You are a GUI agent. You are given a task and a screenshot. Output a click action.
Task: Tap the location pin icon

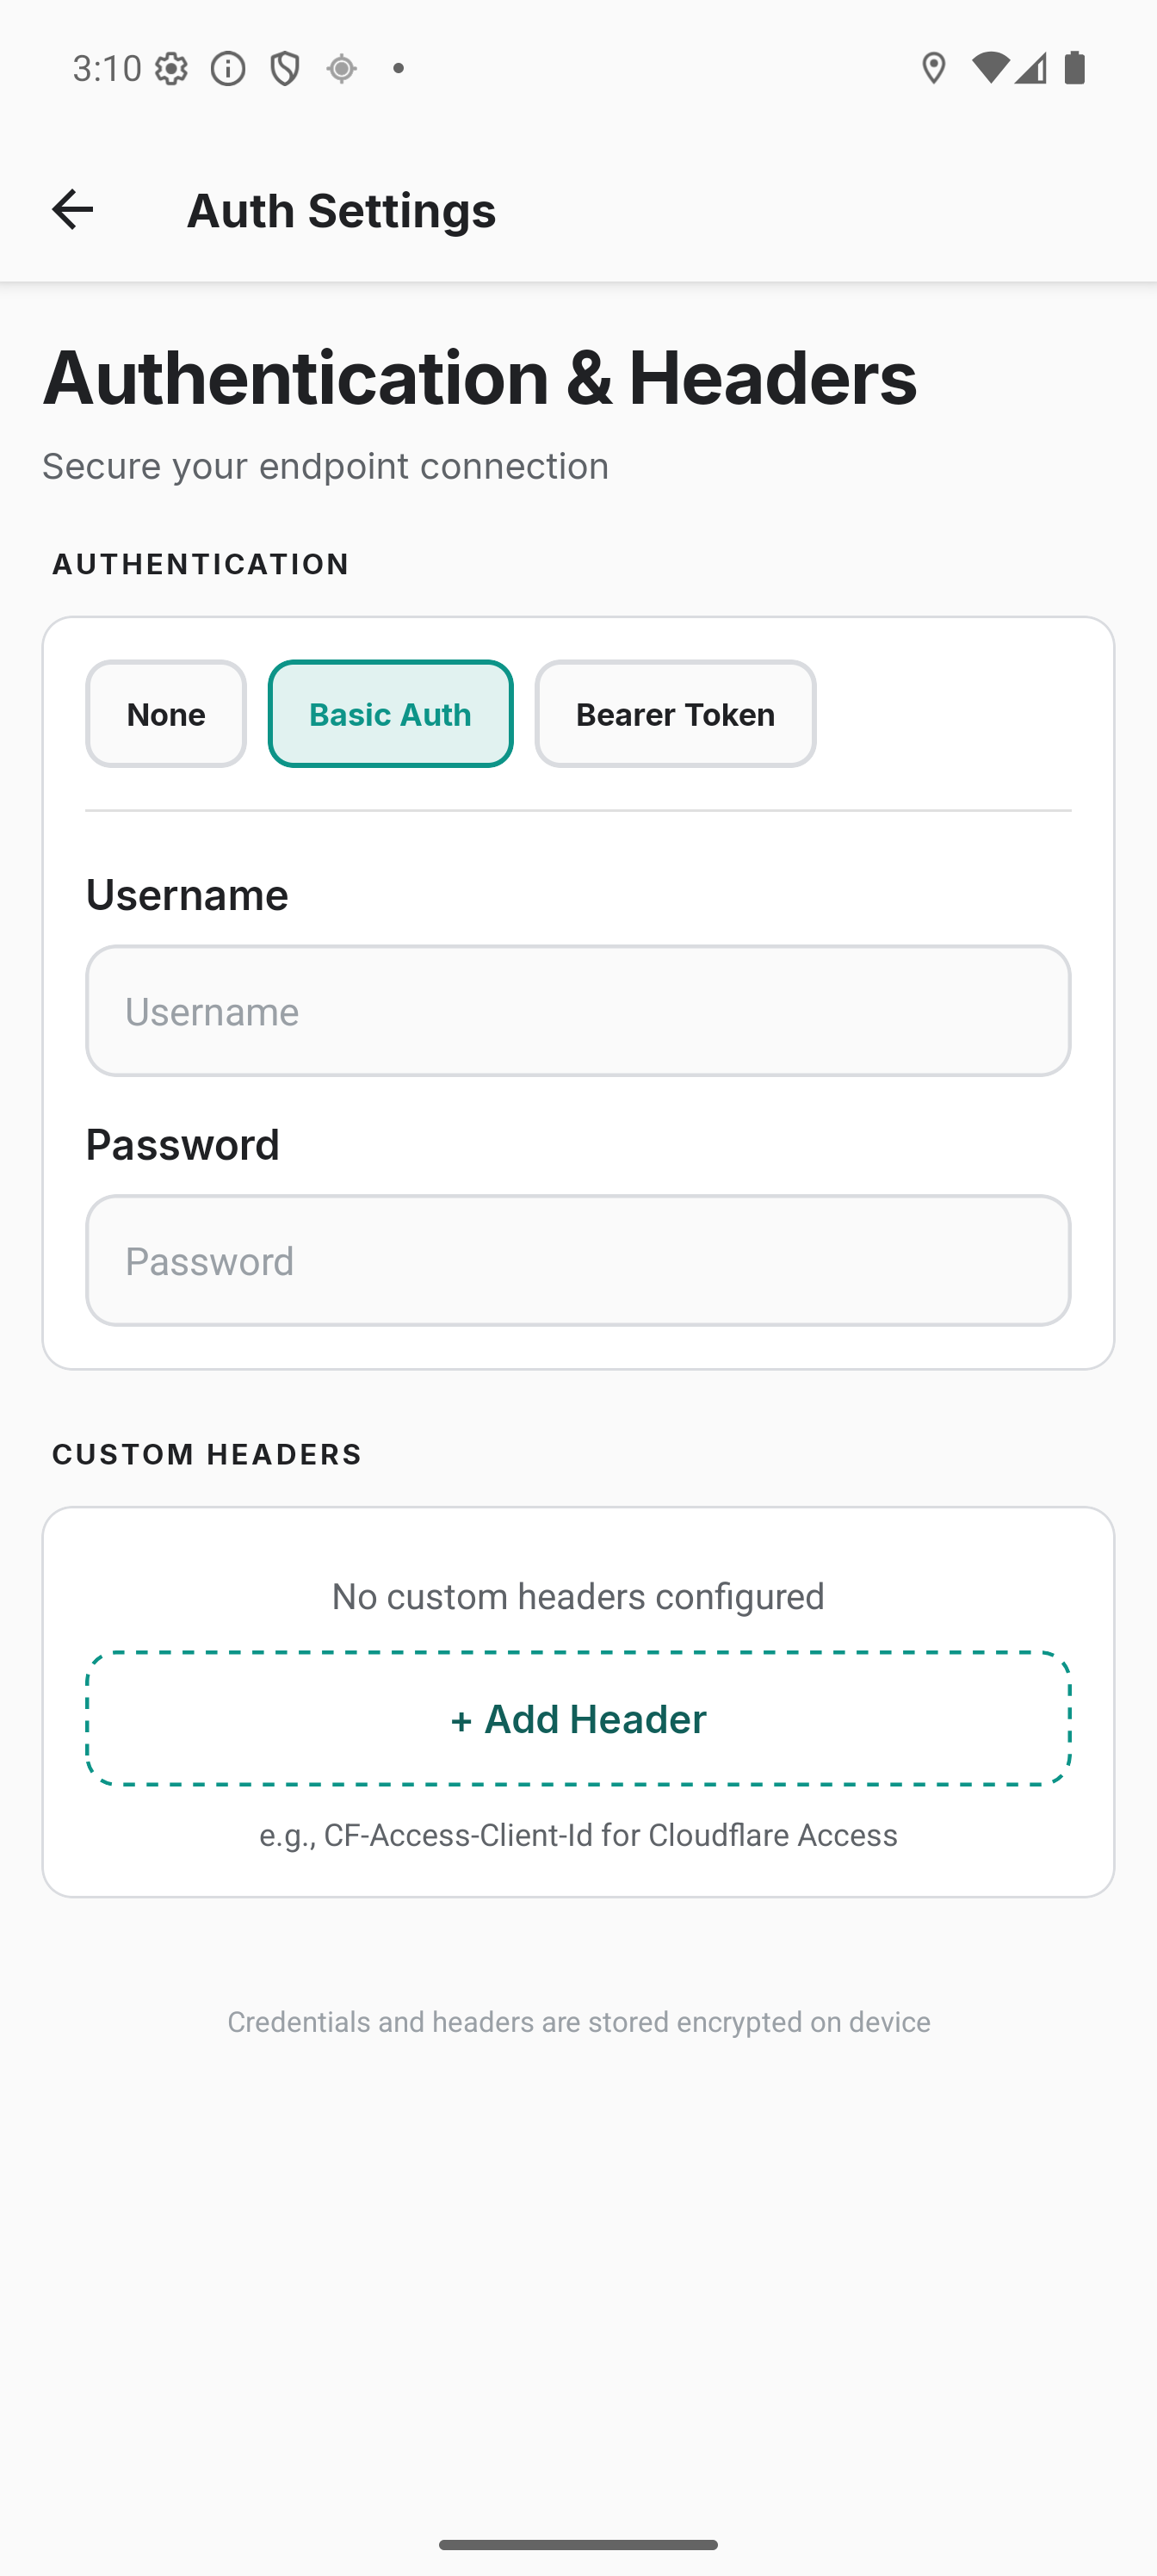coord(933,67)
